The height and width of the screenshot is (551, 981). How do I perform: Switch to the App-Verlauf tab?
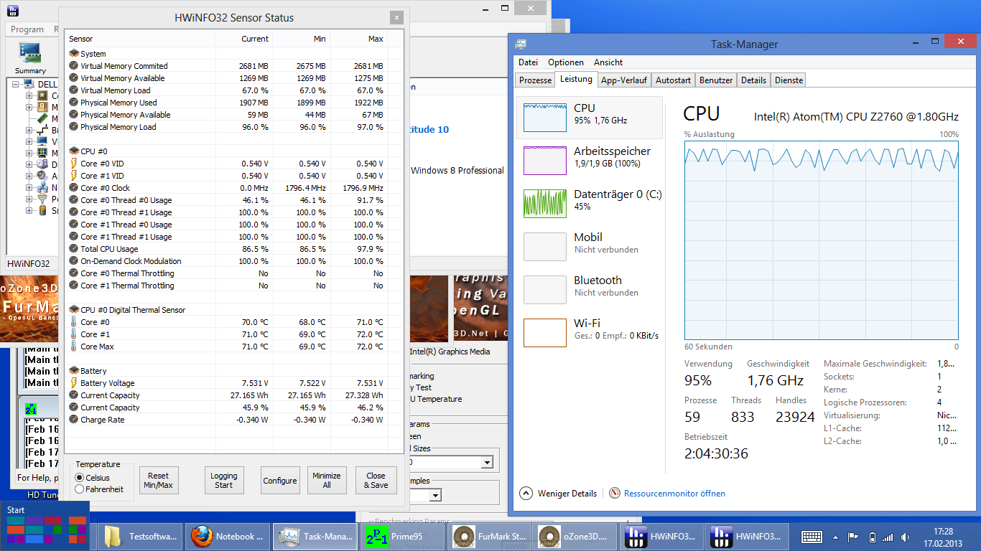pos(624,80)
